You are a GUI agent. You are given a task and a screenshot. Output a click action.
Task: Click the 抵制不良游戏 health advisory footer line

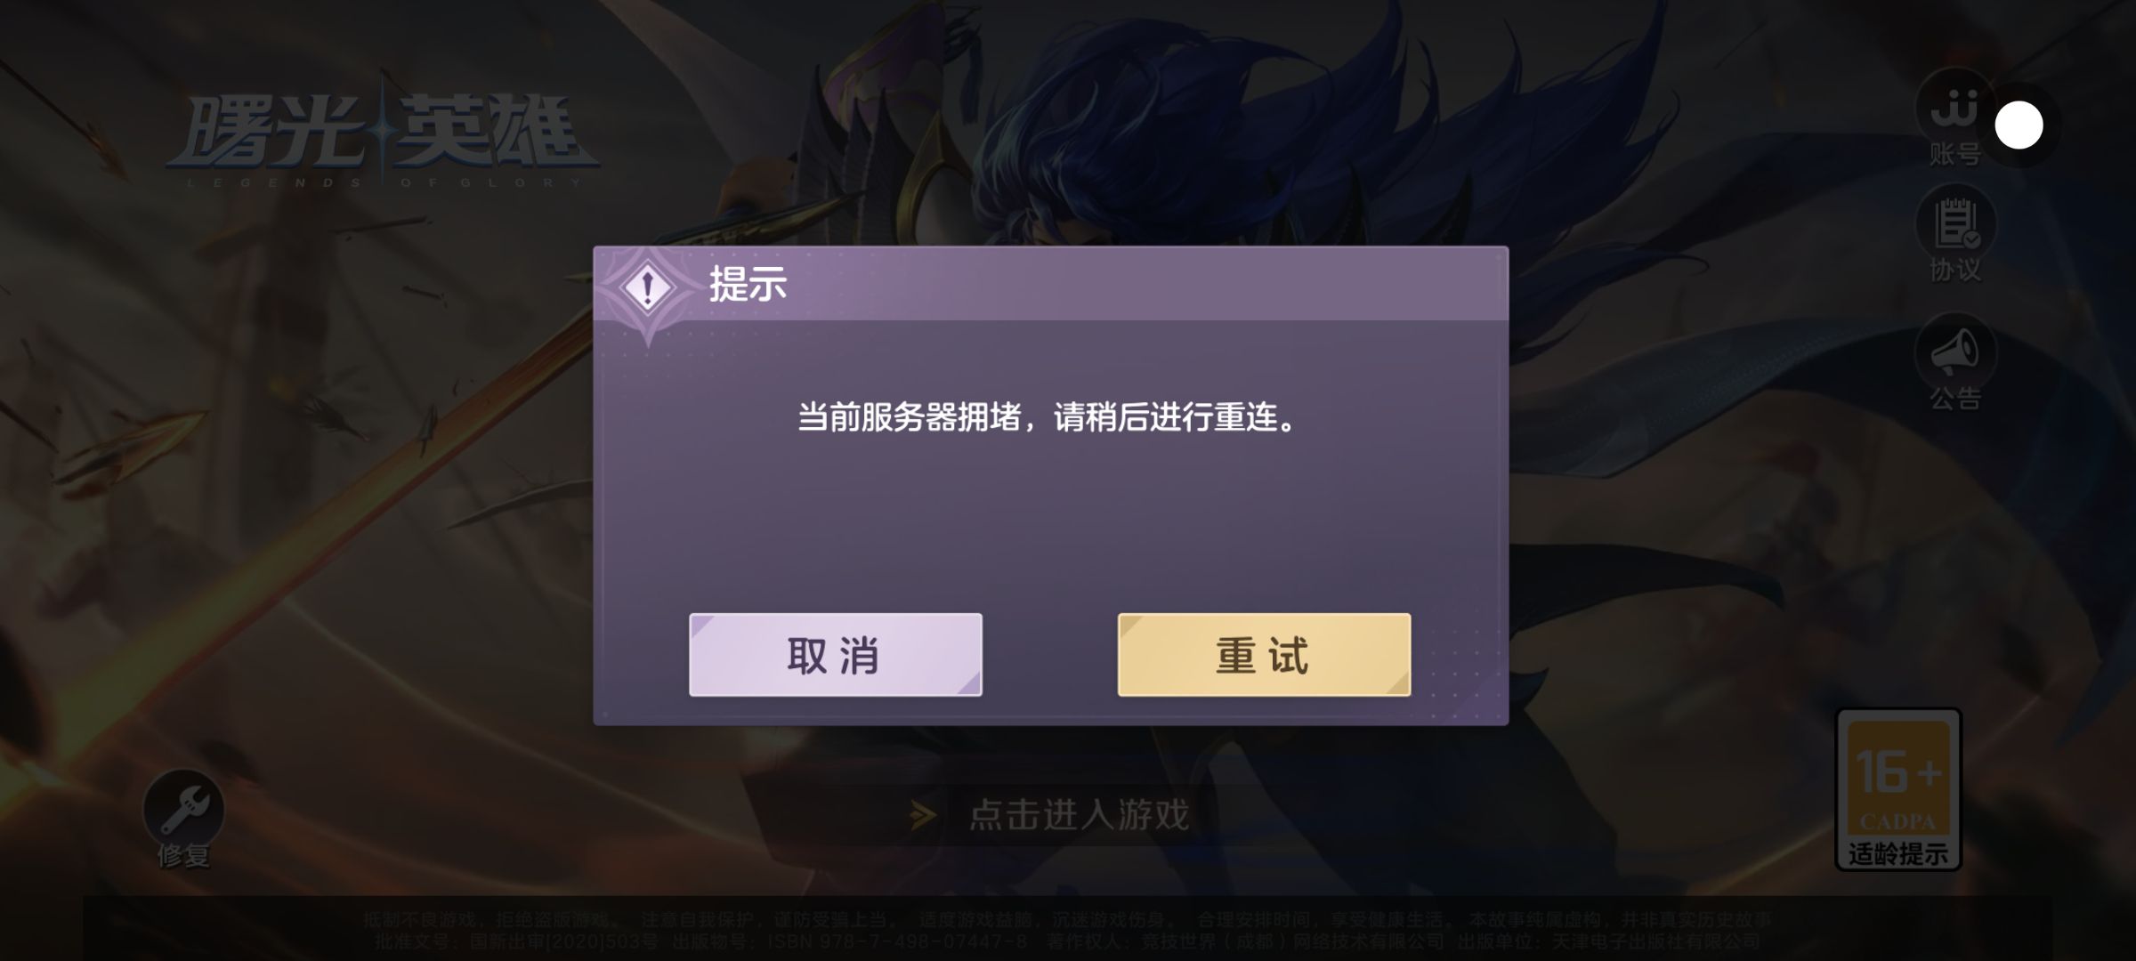pyautogui.click(x=1067, y=918)
